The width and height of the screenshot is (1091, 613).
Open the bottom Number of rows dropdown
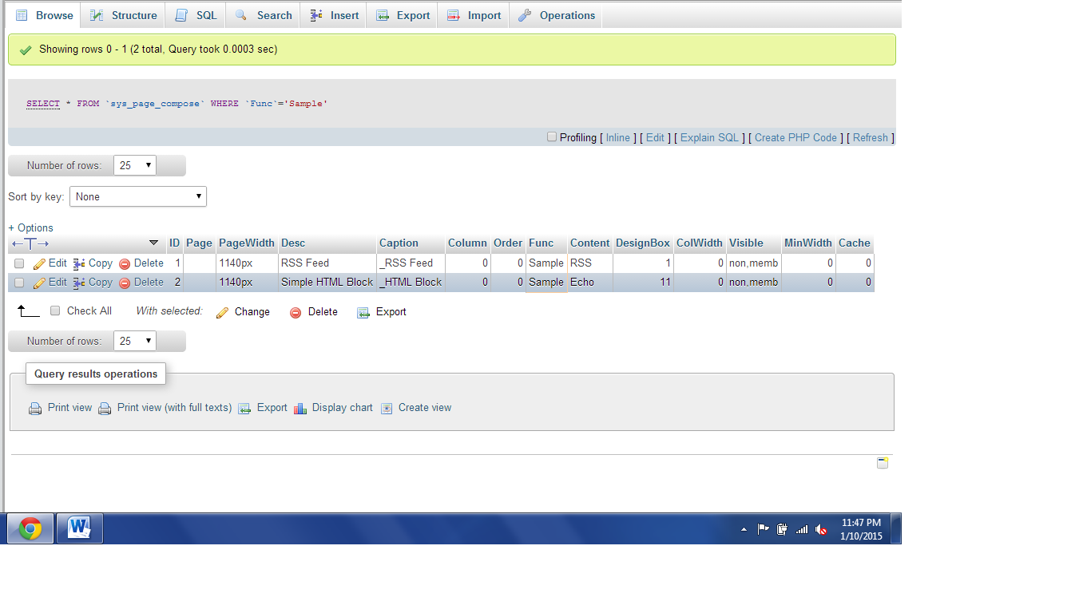(x=135, y=341)
